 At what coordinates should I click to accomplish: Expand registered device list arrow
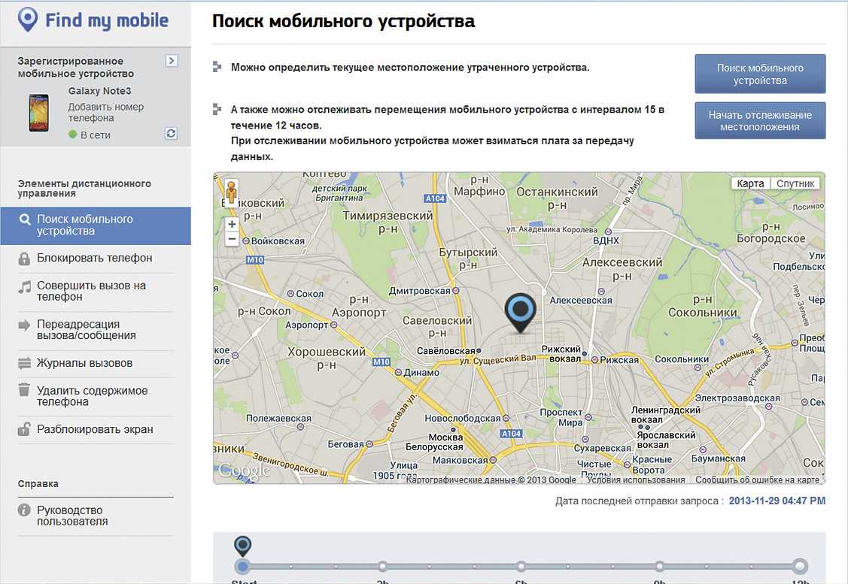[x=172, y=61]
